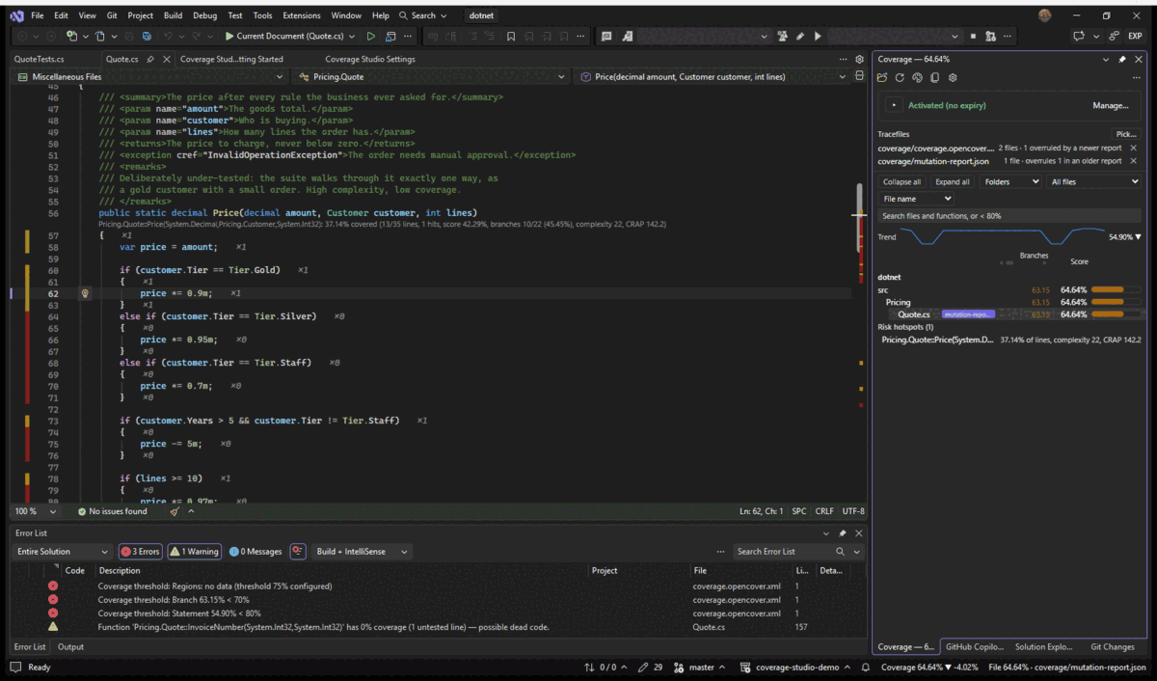The image size is (1157, 681).
Task: Remove mutation-report.json tracefile with its X
Action: coord(1133,162)
